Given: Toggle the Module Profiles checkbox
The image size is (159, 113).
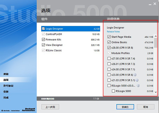Looking at the screenshot, I should click(x=109, y=53).
